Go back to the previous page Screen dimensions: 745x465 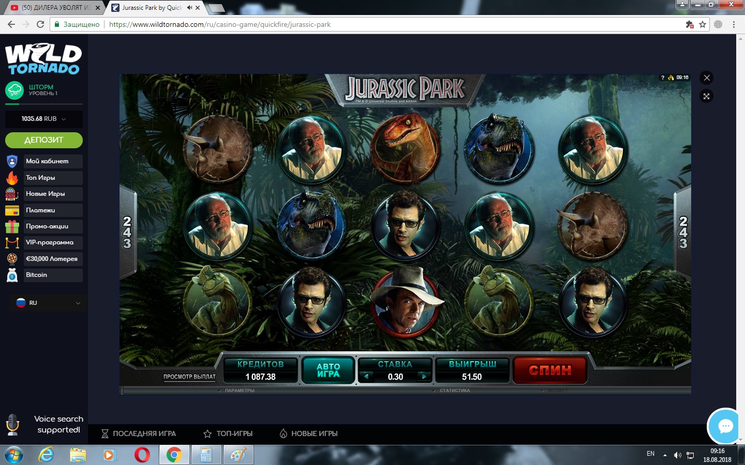tap(11, 24)
